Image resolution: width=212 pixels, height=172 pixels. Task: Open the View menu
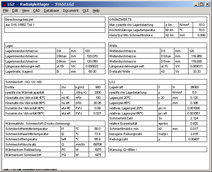click(26, 10)
